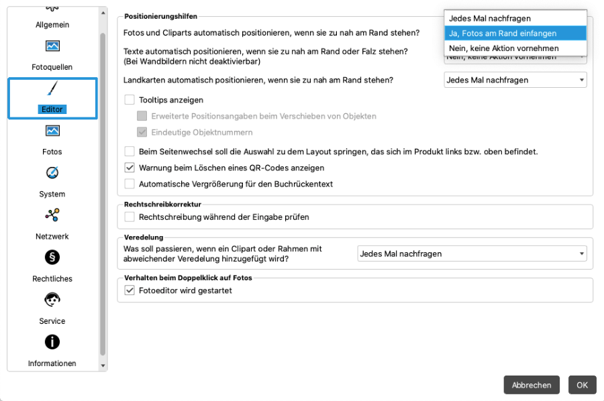Select 'Jedes Mal nachfragen' in open list
The width and height of the screenshot is (604, 401).
pos(515,19)
